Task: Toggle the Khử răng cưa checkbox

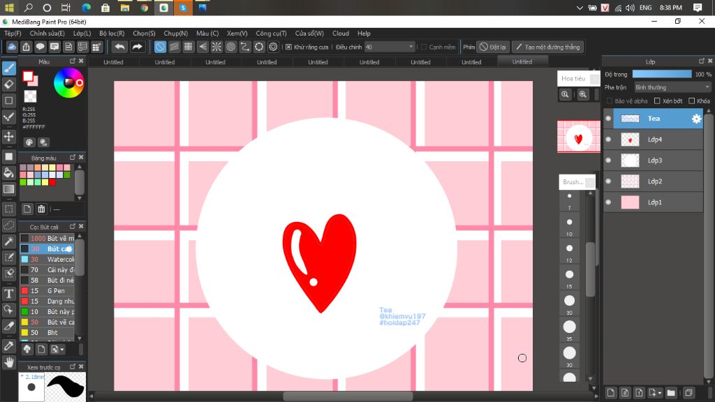Action: point(288,47)
